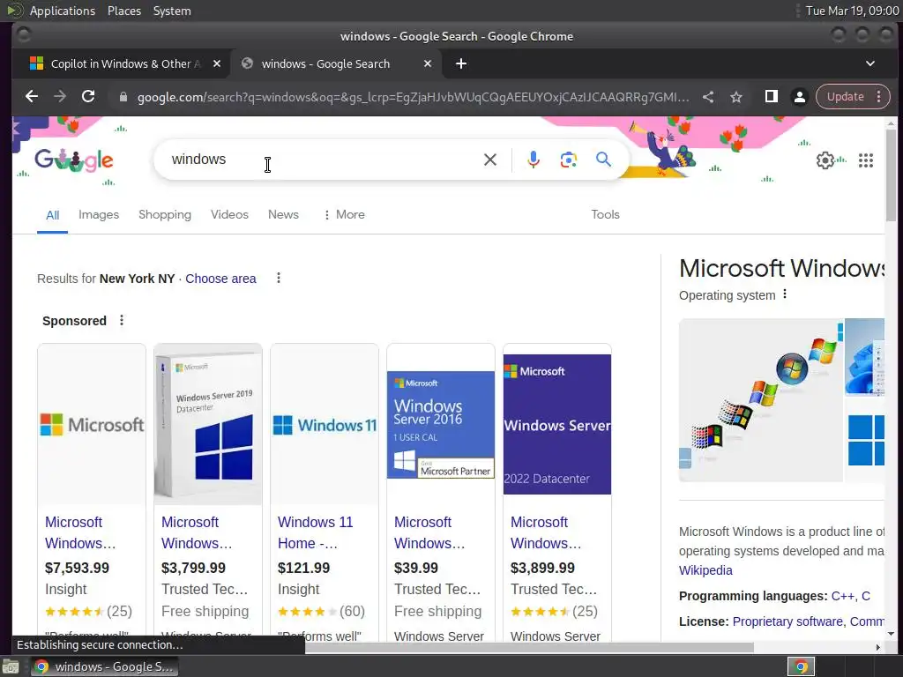Open the Sponsored info three-dot menu
The width and height of the screenshot is (903, 677).
[122, 320]
